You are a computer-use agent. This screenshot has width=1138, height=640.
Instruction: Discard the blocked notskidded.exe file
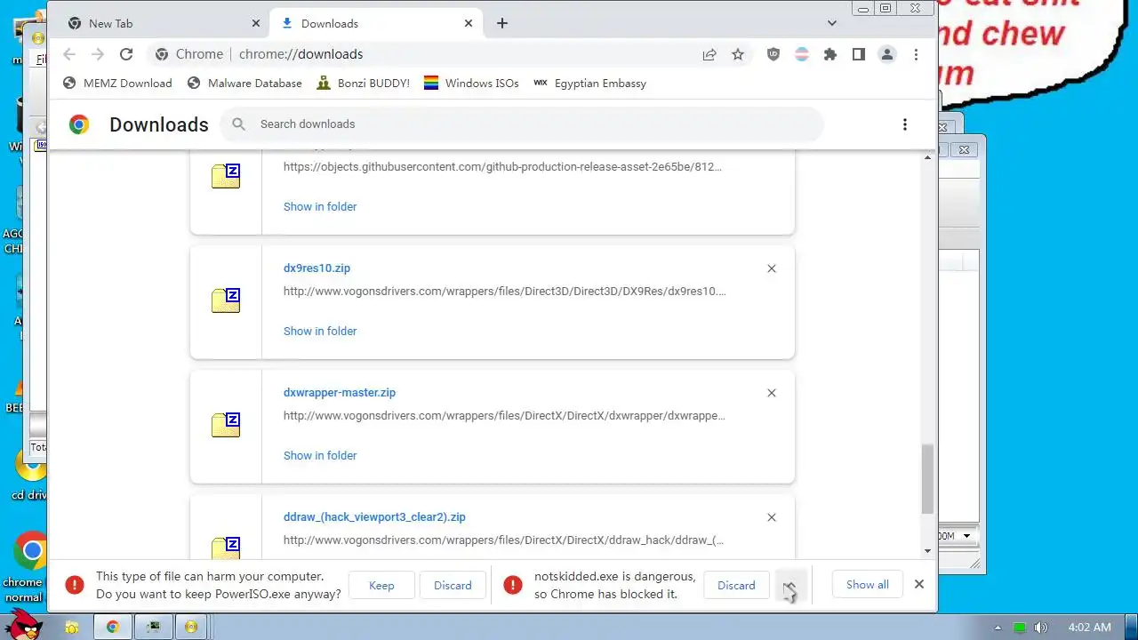pyautogui.click(x=736, y=585)
